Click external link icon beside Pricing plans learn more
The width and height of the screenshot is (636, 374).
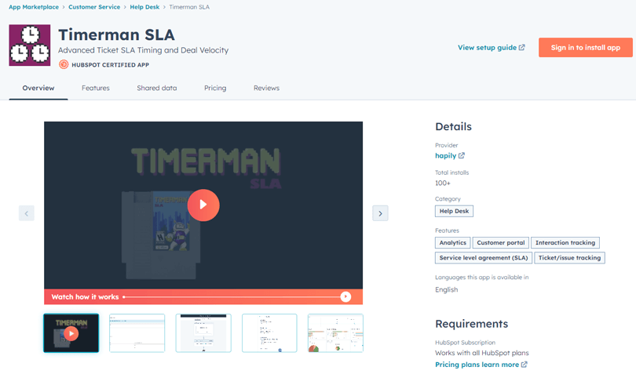524,365
